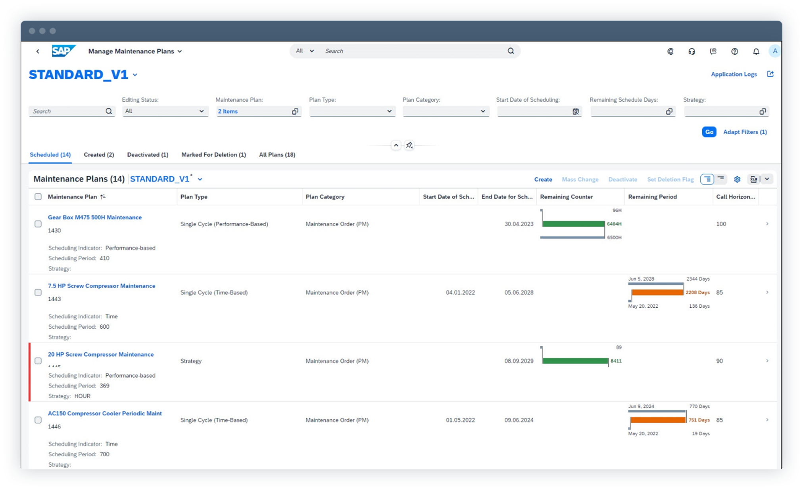The image size is (803, 490).
Task: Open Manage Maintenance Plans app menu
Action: tap(135, 51)
